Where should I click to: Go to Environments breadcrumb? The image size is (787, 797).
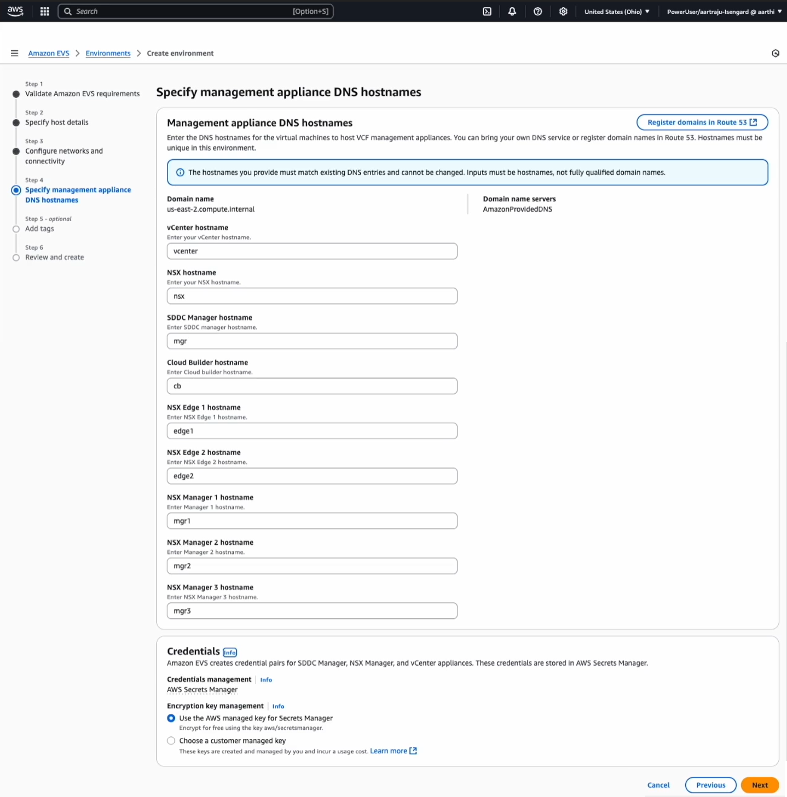coord(108,53)
